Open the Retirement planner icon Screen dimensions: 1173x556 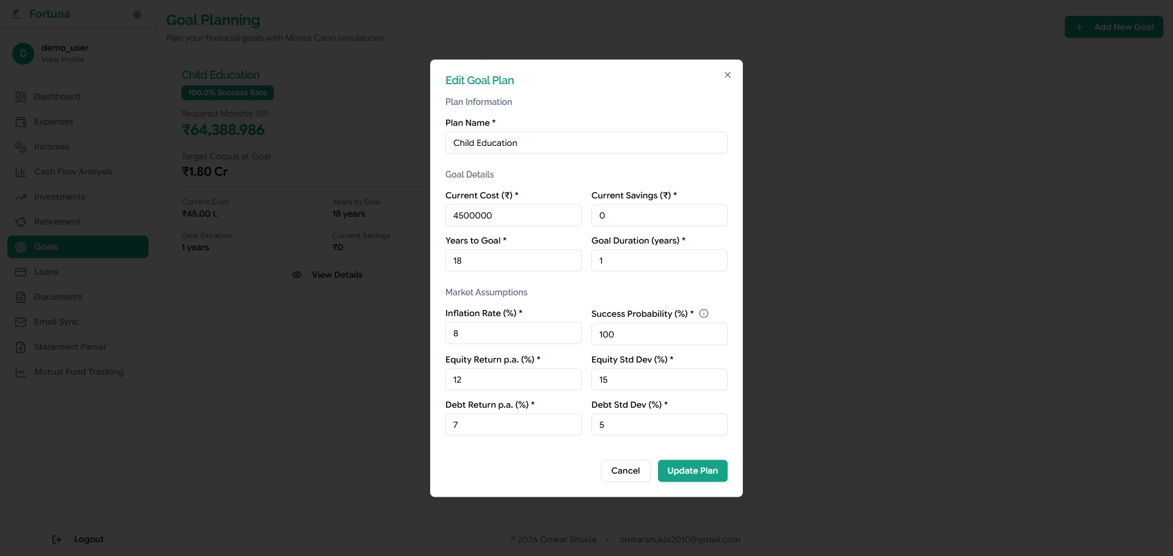coord(21,222)
